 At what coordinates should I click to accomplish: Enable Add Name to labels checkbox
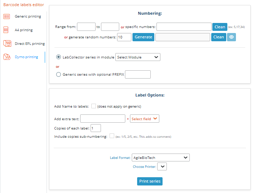click(93, 106)
